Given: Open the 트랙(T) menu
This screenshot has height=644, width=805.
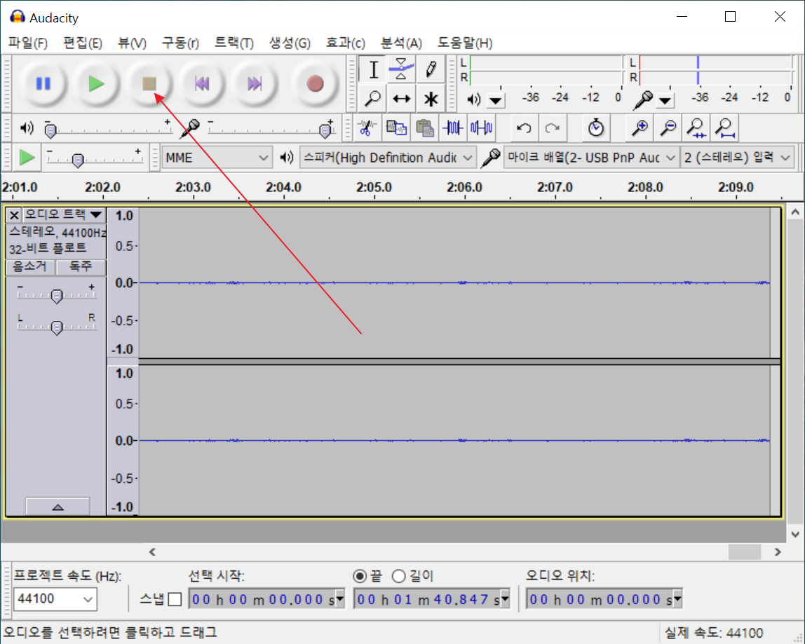Looking at the screenshot, I should (x=234, y=43).
